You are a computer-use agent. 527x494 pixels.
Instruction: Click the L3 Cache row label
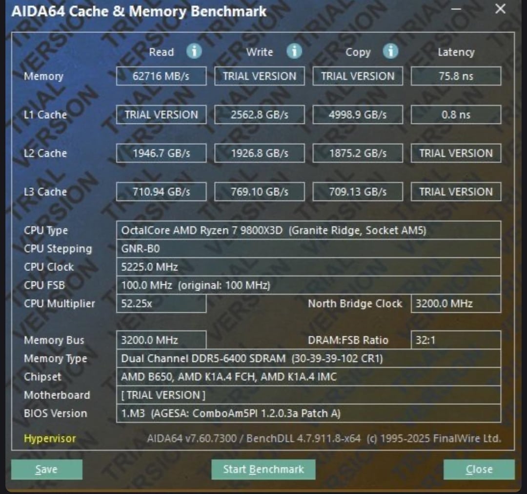45,192
